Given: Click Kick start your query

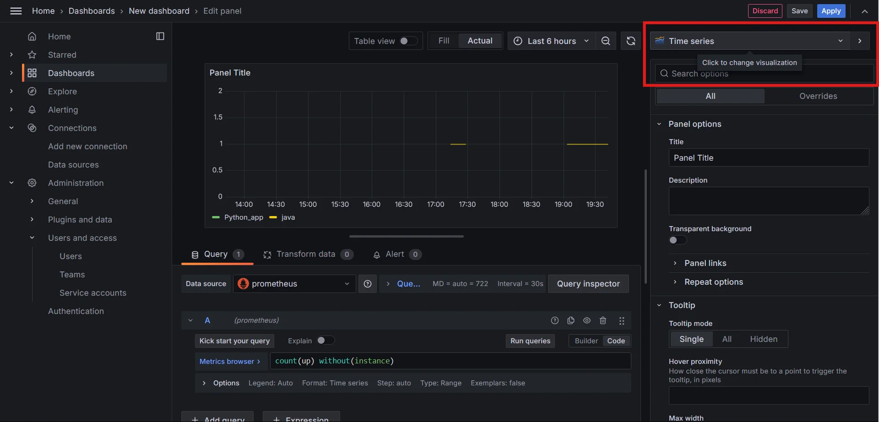Looking at the screenshot, I should tap(234, 341).
